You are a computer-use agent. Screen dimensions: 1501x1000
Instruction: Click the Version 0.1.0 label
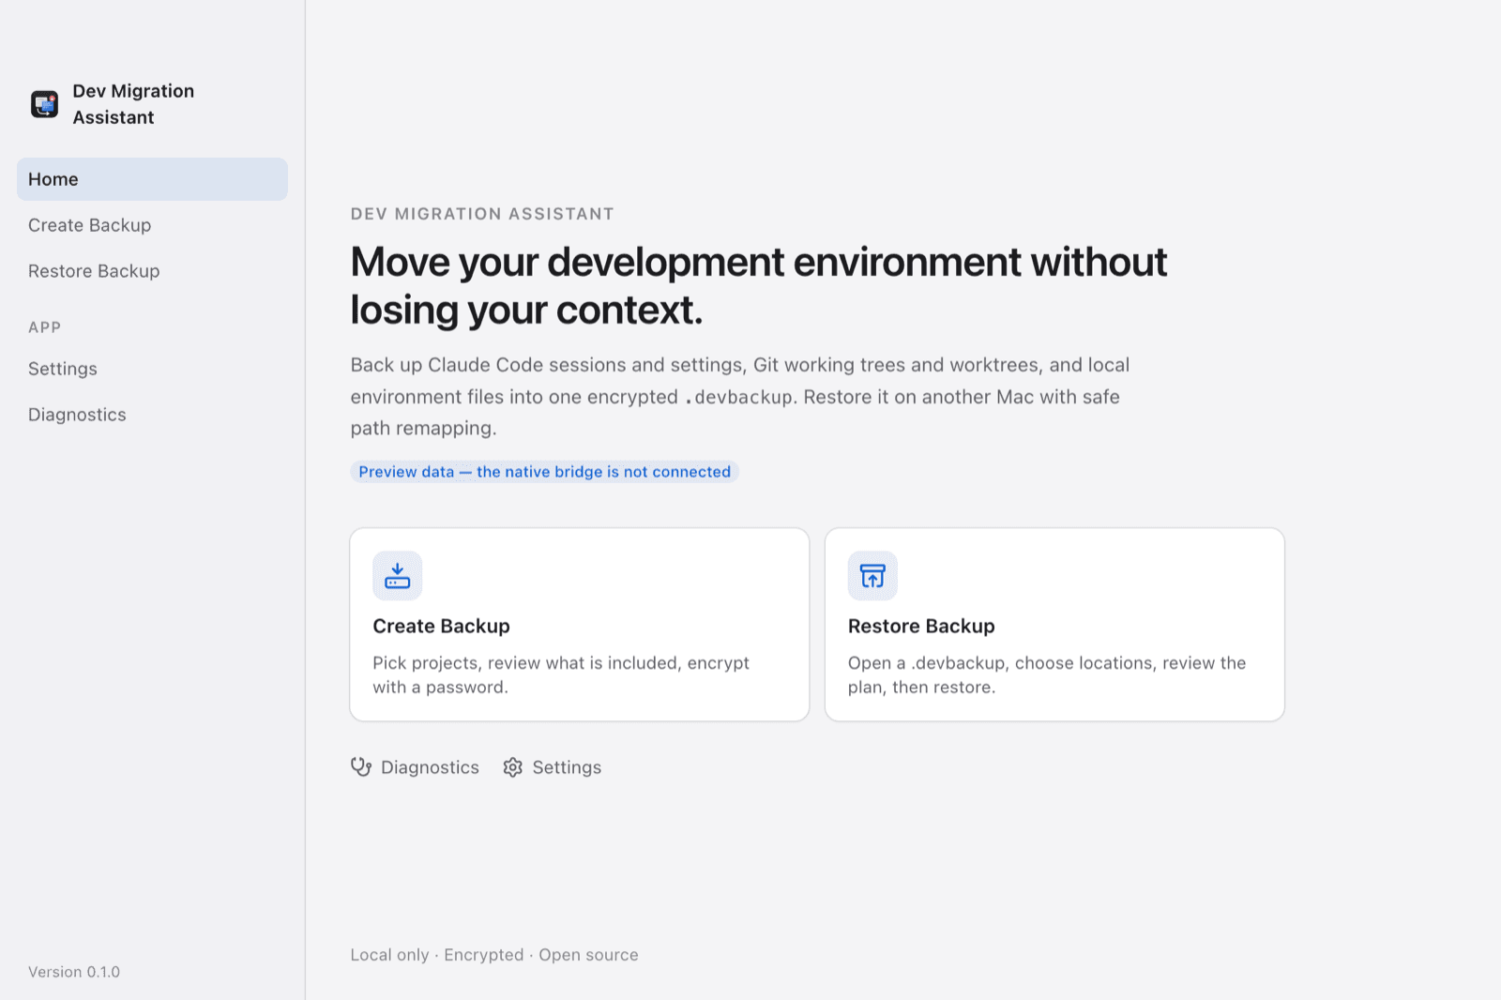coord(74,972)
